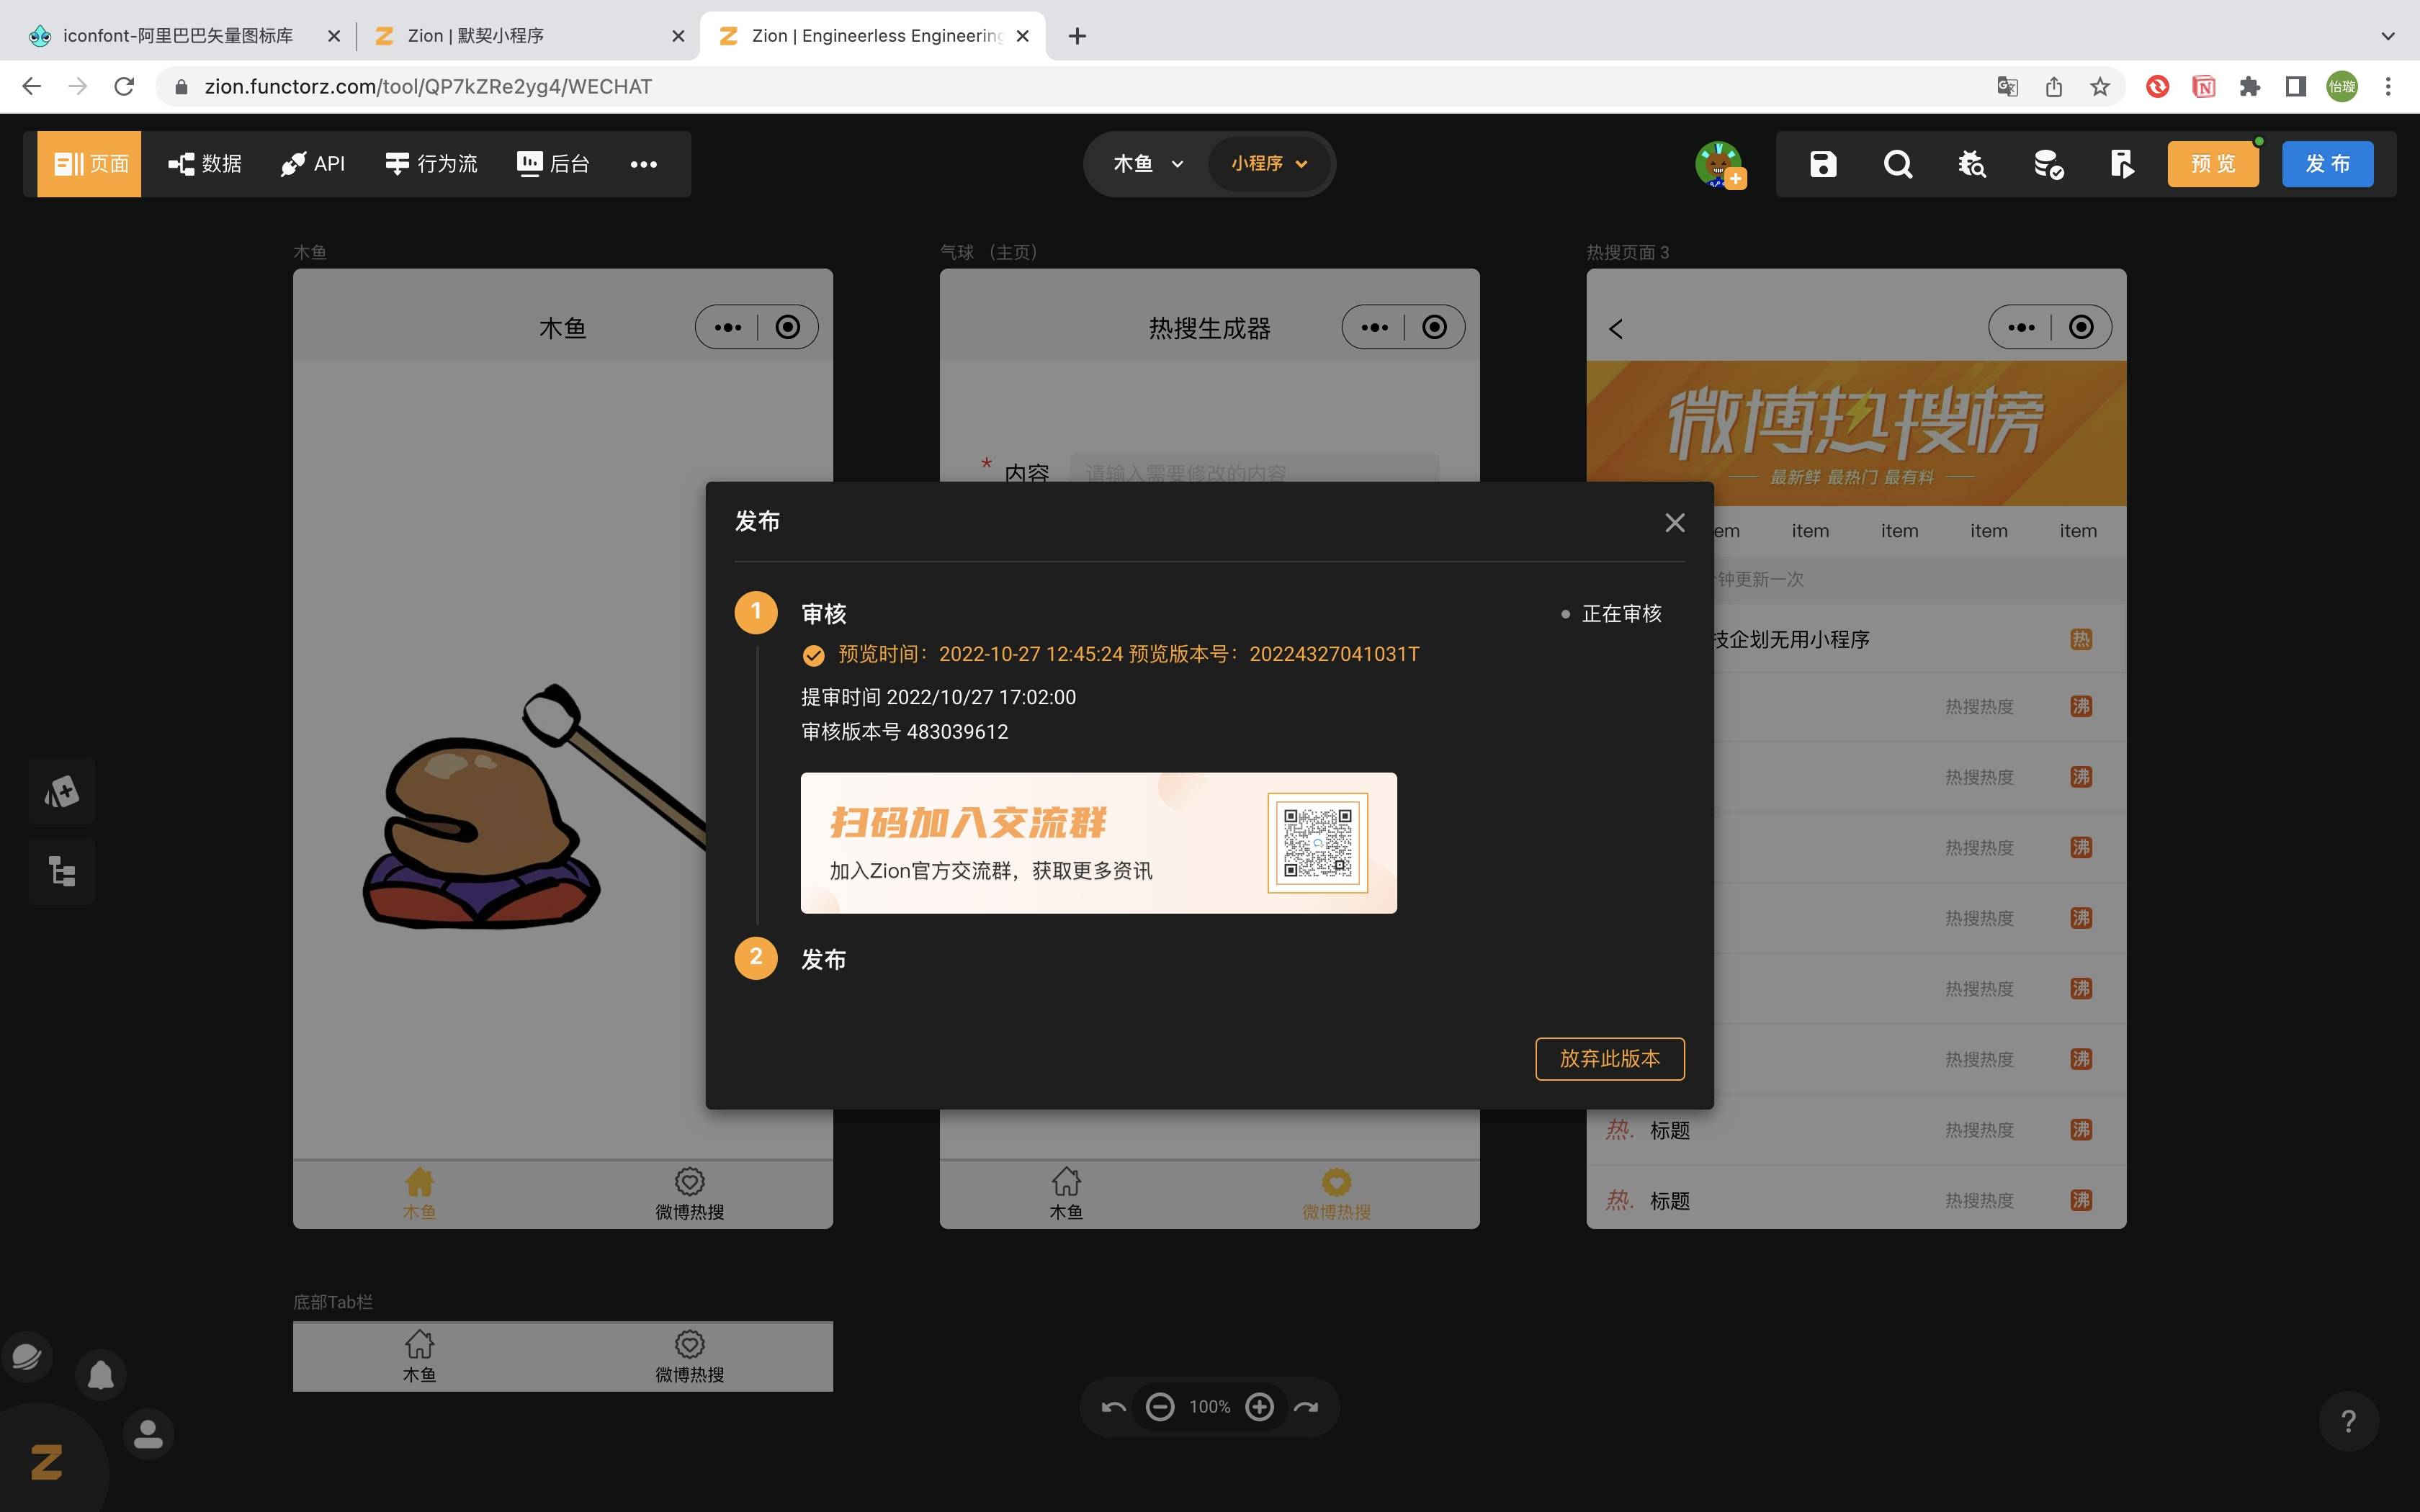This screenshot has height=1512, width=2420.
Task: Close the 发布 dialog
Action: coord(1675,523)
